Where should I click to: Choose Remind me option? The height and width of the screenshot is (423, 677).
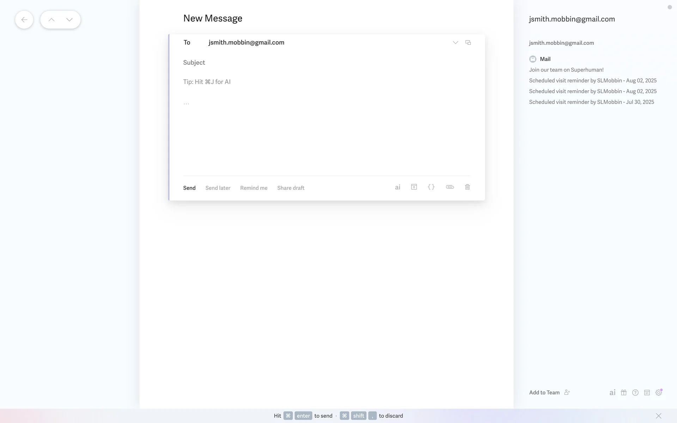coord(254,188)
